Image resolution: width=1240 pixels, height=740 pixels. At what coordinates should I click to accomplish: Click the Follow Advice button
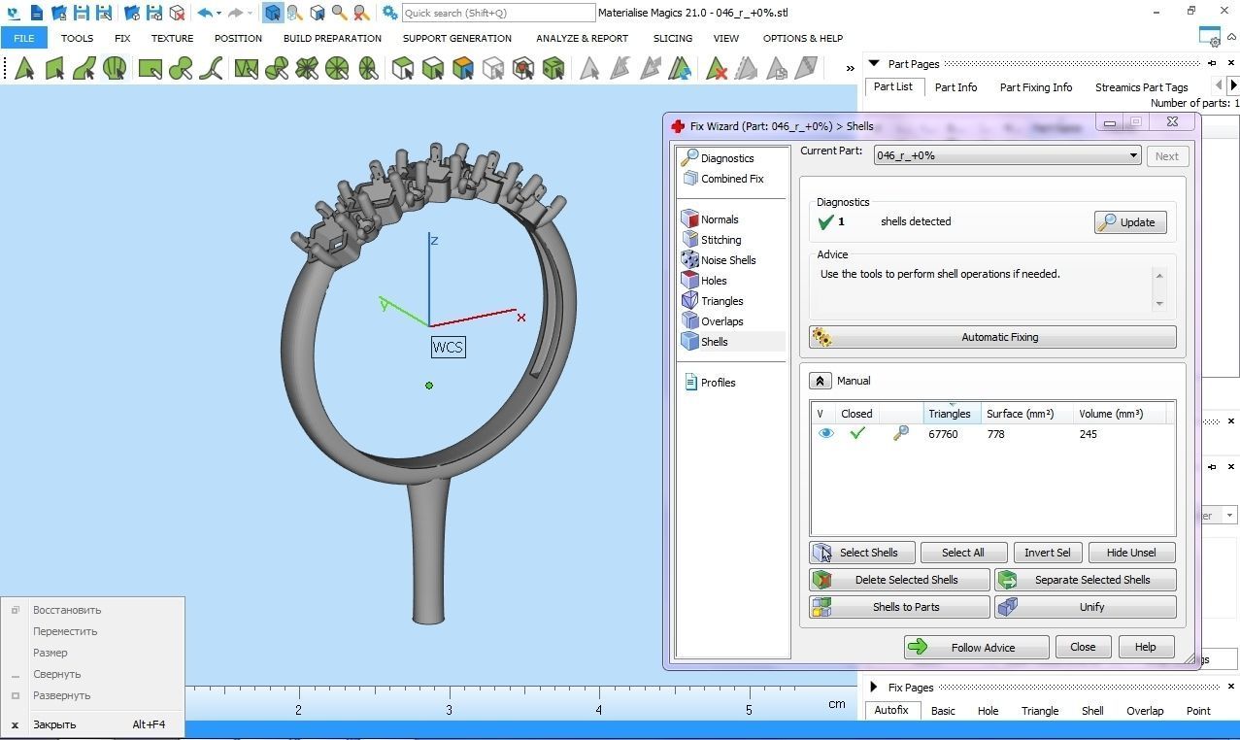point(976,648)
